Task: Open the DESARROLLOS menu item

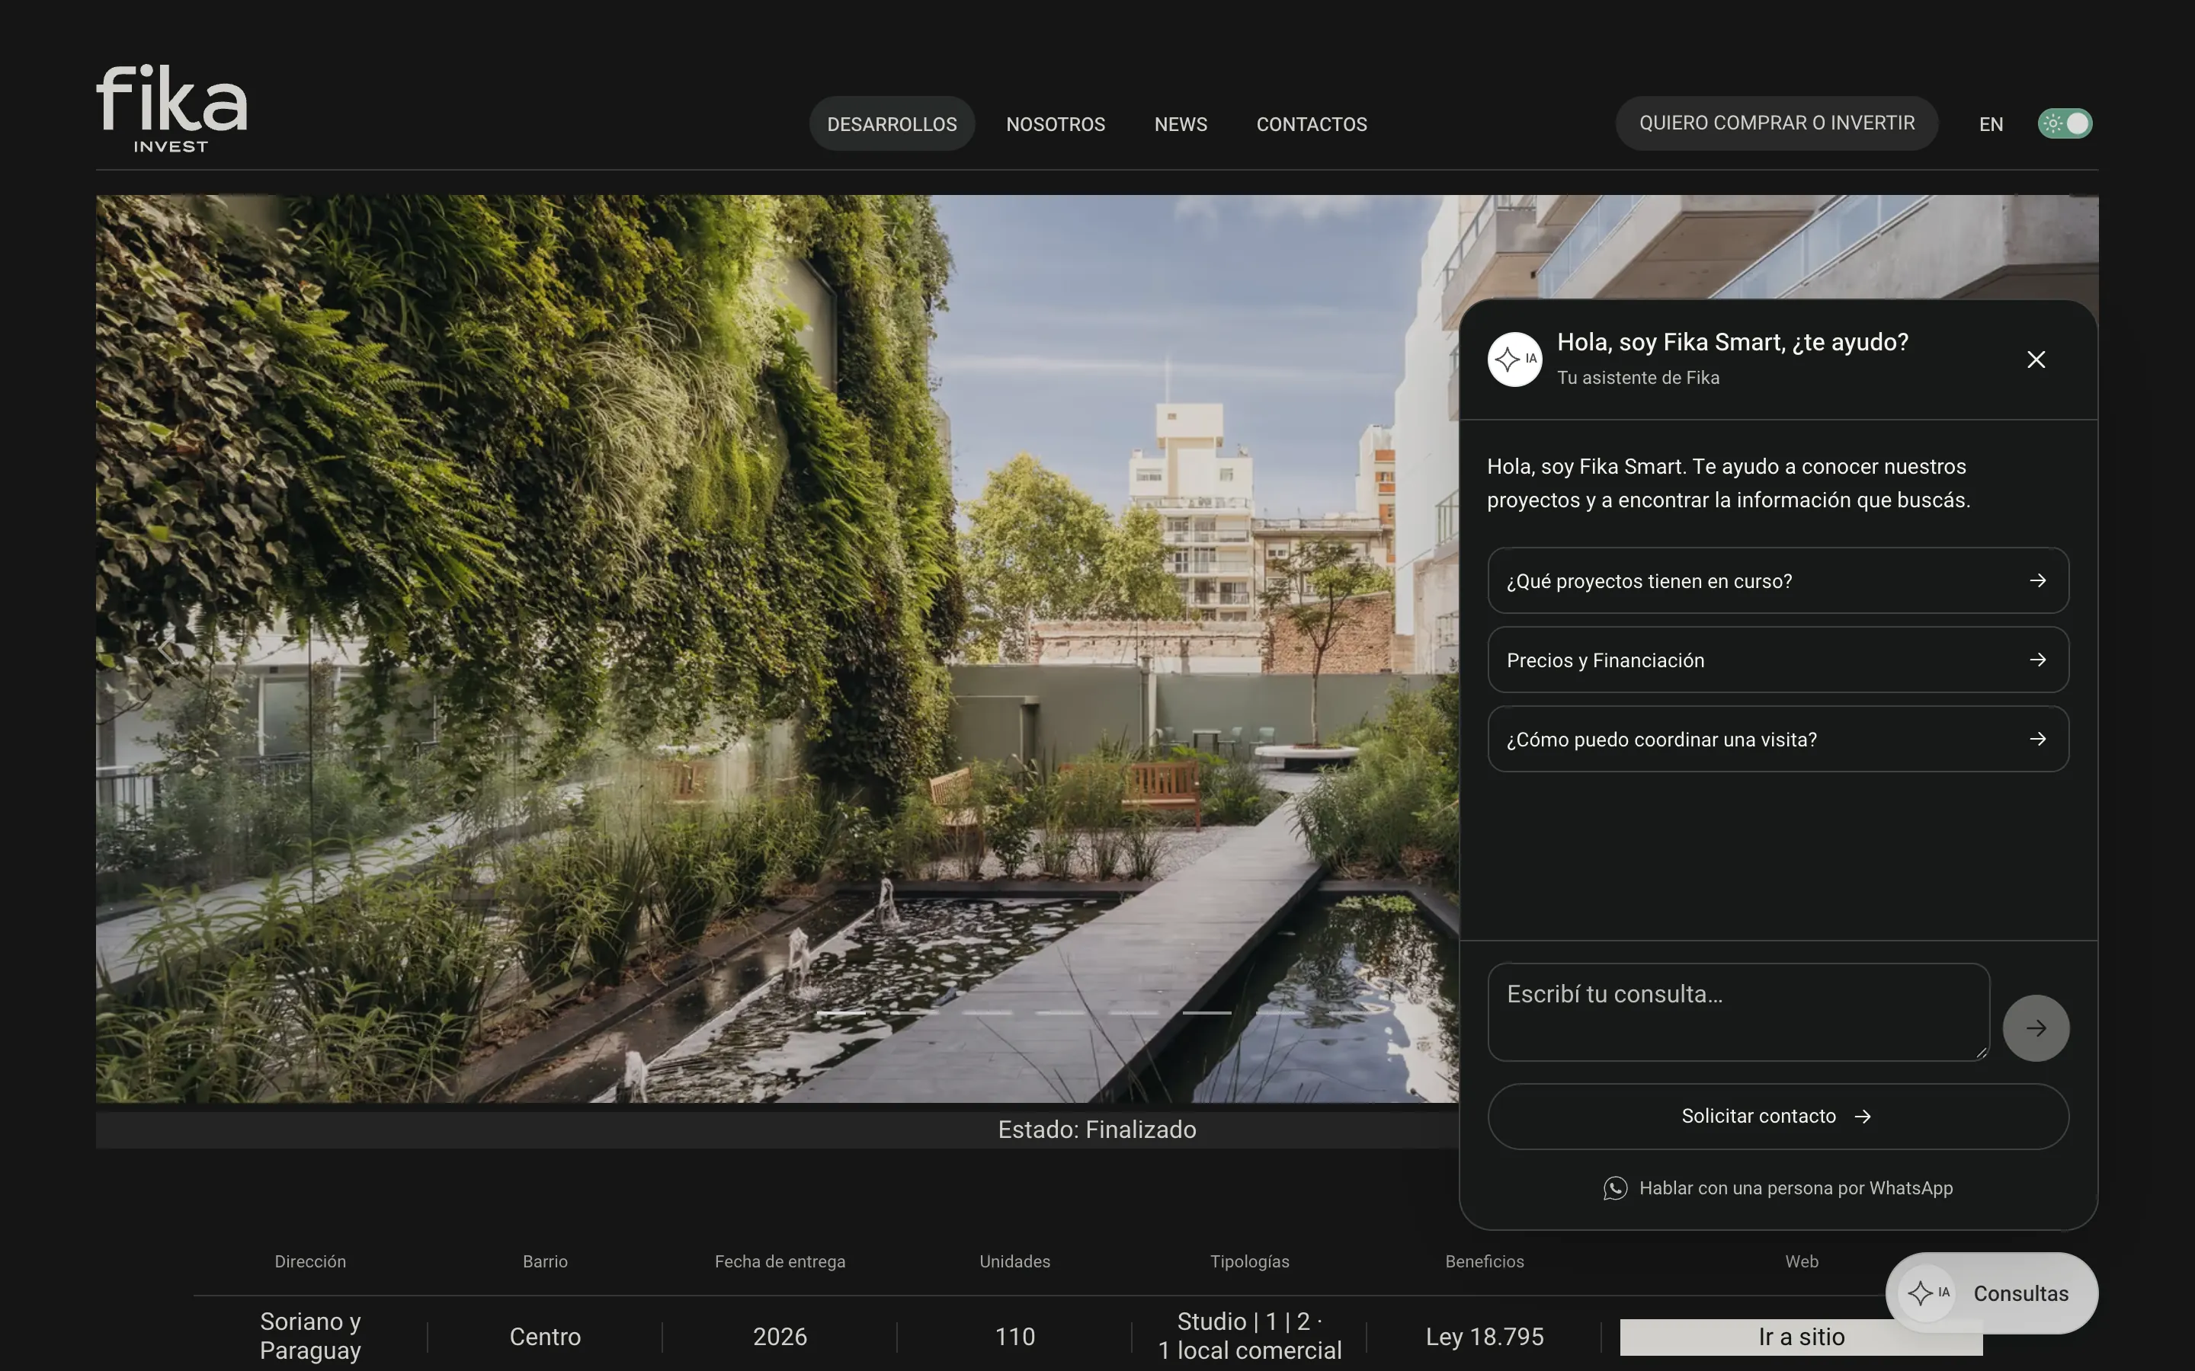Action: 892,123
